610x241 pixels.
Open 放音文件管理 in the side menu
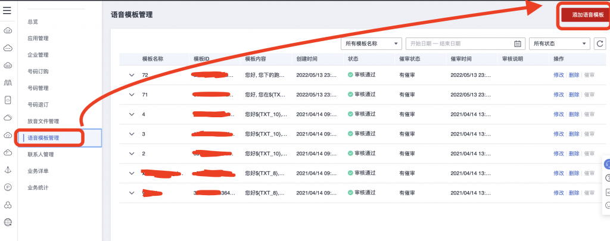(43, 121)
